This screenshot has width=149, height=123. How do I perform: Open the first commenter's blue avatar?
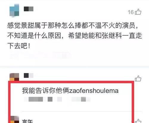pyautogui.click(x=14, y=10)
